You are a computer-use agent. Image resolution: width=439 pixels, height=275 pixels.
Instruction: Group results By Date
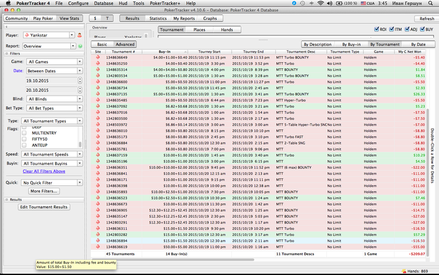point(418,45)
